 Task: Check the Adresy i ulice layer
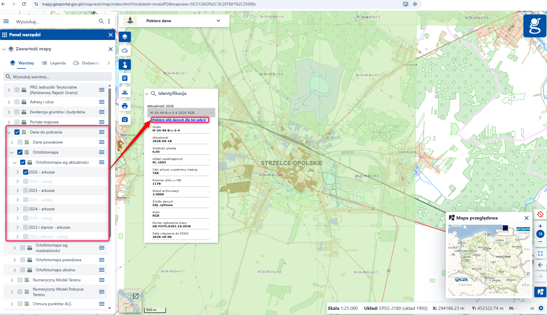[17, 102]
